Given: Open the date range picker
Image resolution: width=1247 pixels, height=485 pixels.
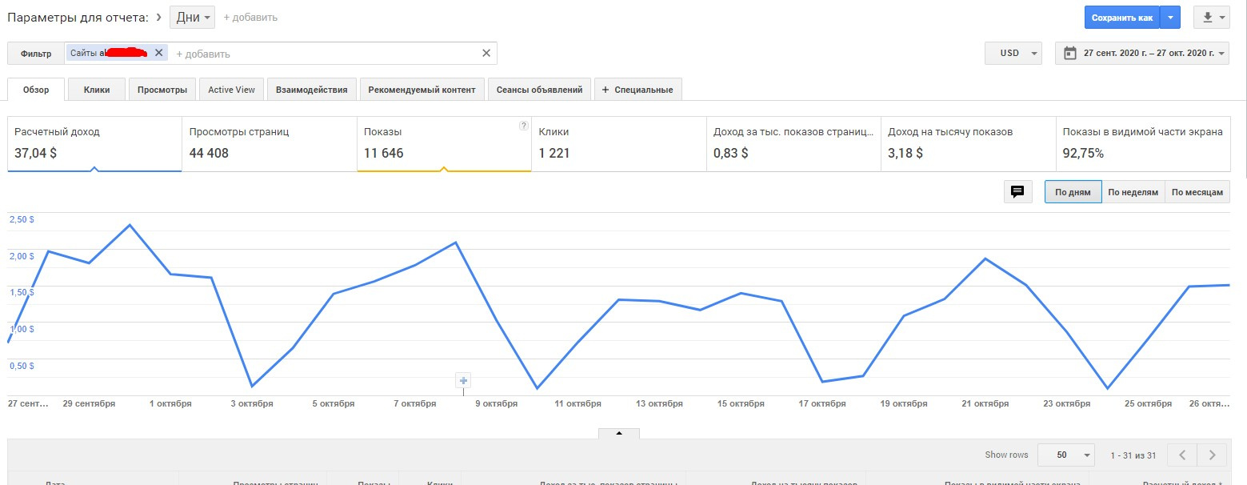Looking at the screenshot, I should click(1142, 54).
